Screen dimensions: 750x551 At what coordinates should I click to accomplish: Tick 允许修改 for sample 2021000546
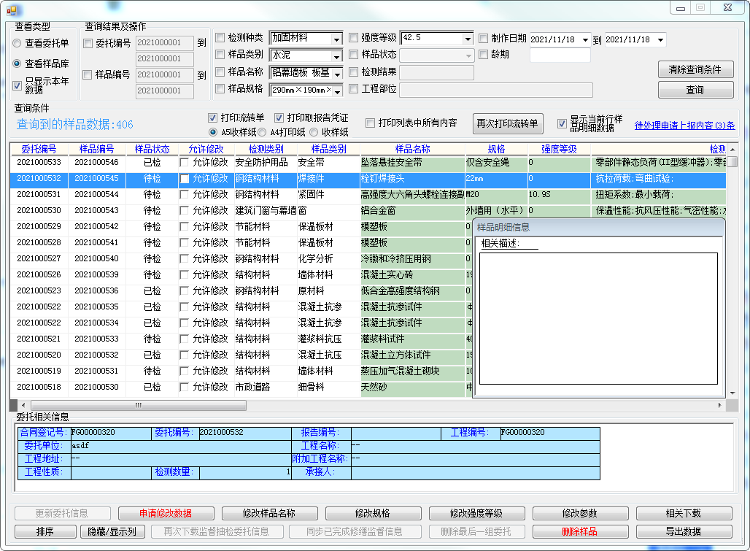(x=185, y=163)
